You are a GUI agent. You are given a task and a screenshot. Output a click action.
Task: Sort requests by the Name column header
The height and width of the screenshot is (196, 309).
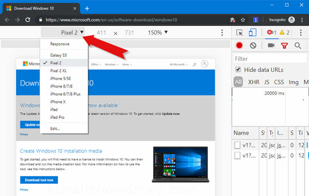(245, 133)
